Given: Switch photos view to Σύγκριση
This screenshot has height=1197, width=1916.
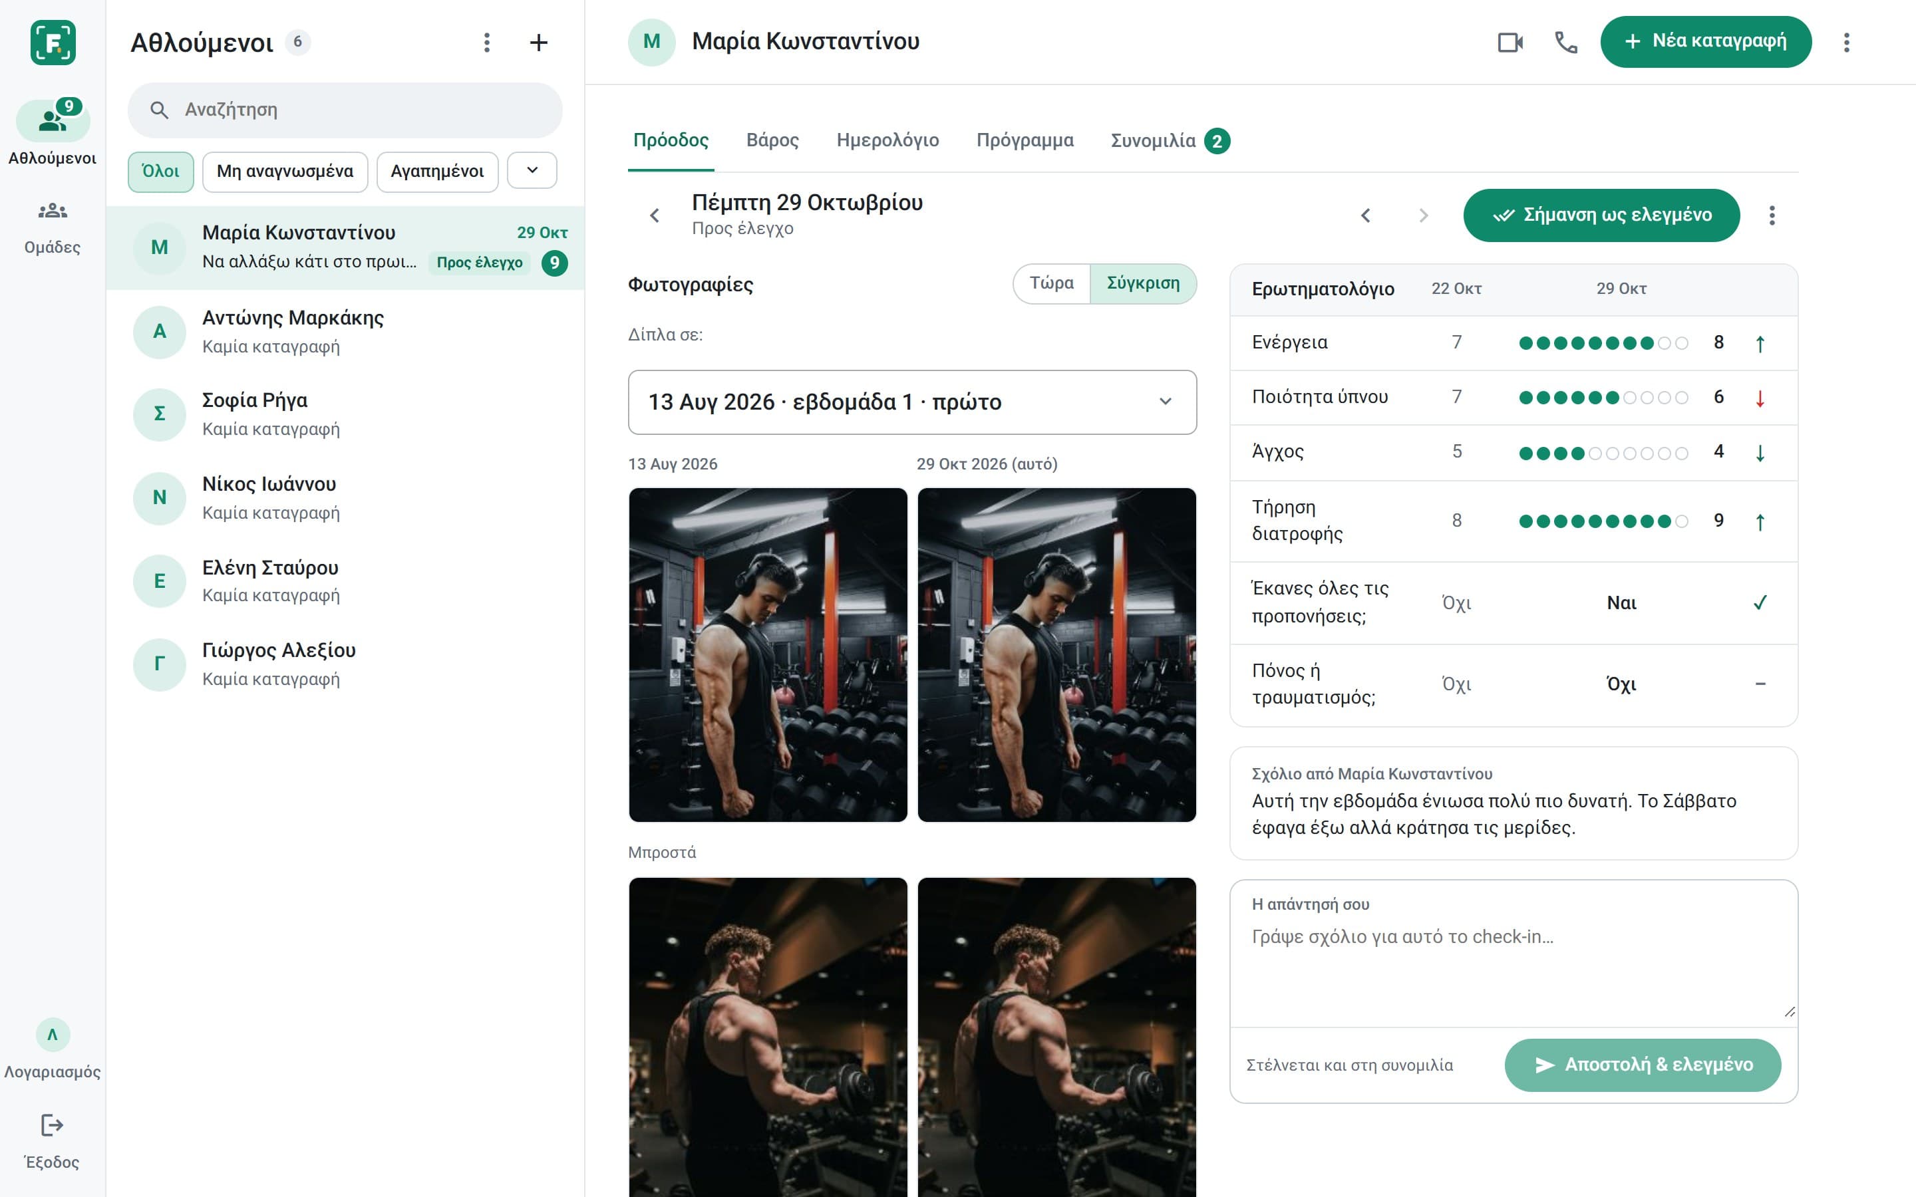Looking at the screenshot, I should 1143,283.
